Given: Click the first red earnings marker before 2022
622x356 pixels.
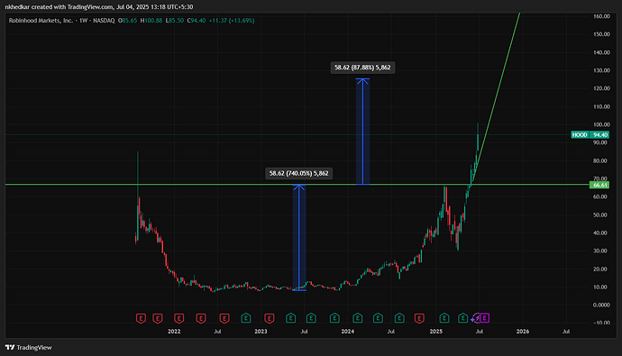Looking at the screenshot, I should [141, 318].
